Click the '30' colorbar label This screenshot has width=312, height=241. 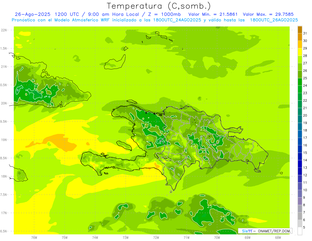point(305,41)
